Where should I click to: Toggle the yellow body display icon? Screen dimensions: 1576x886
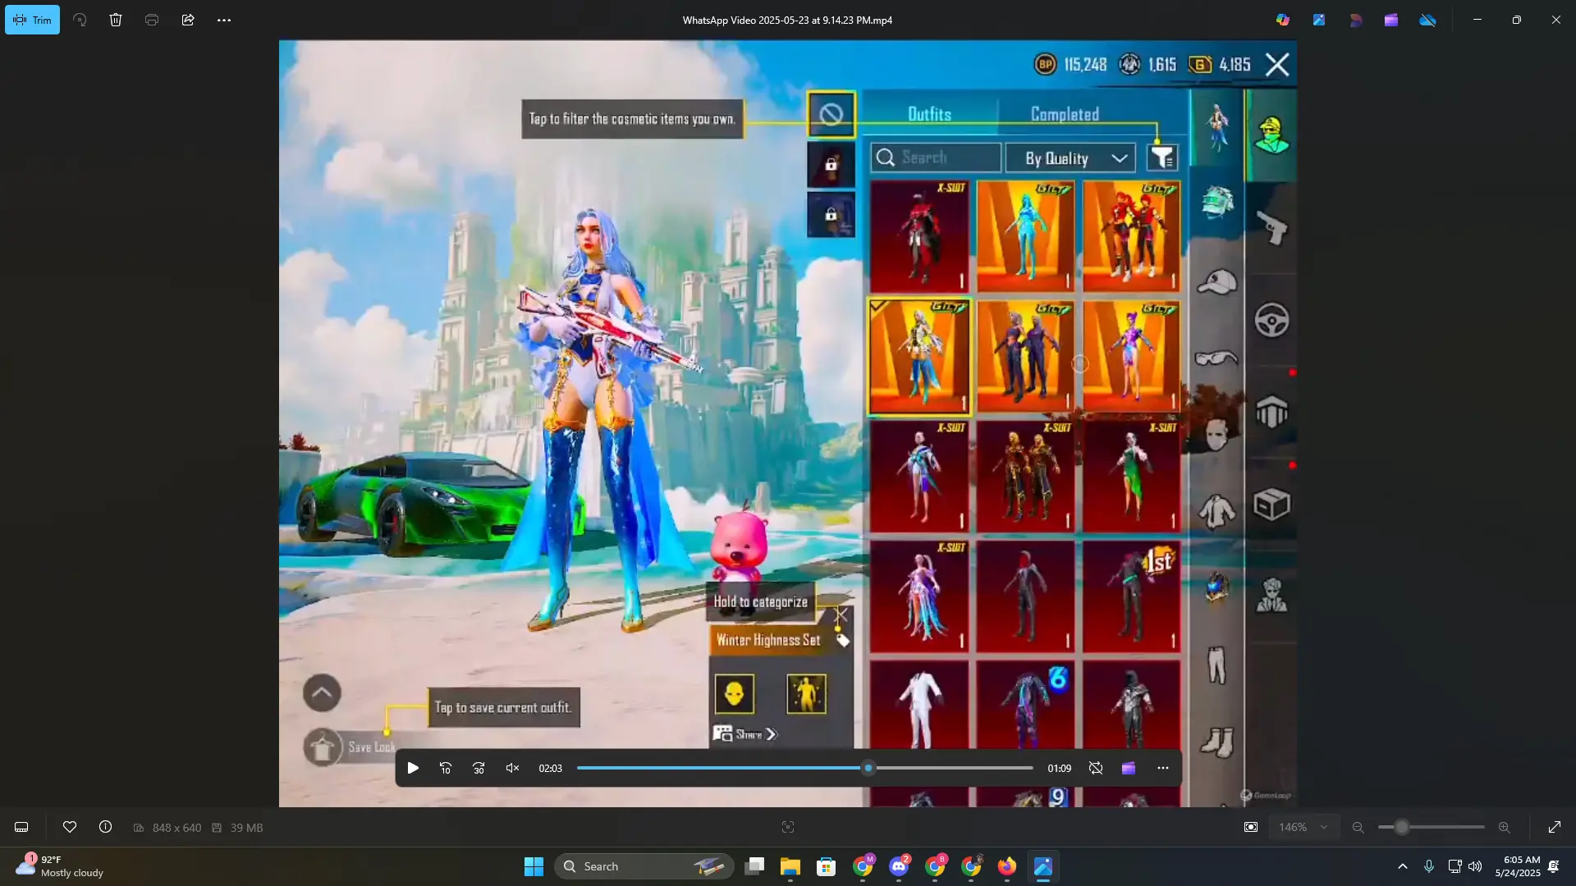pos(806,694)
